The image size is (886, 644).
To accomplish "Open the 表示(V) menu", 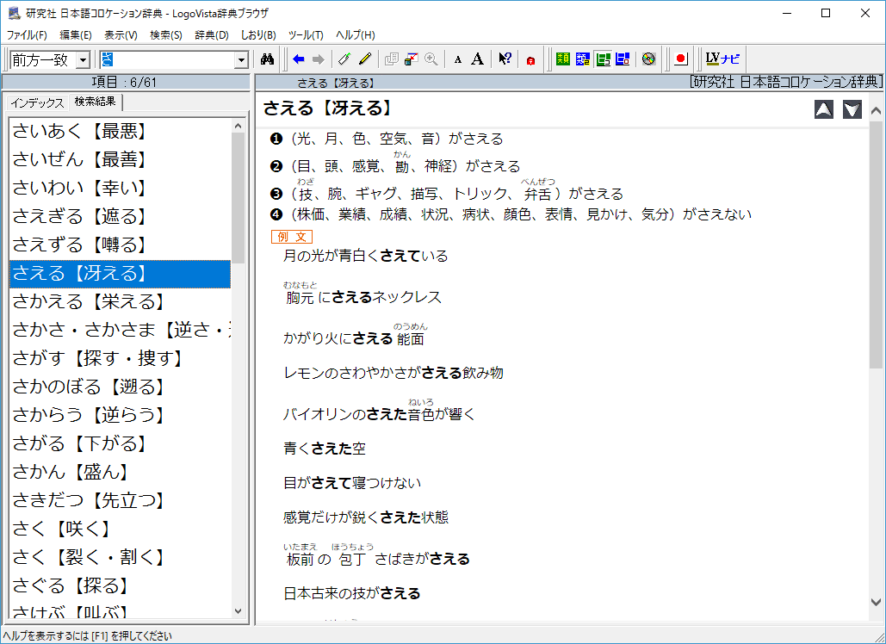I will tap(121, 35).
